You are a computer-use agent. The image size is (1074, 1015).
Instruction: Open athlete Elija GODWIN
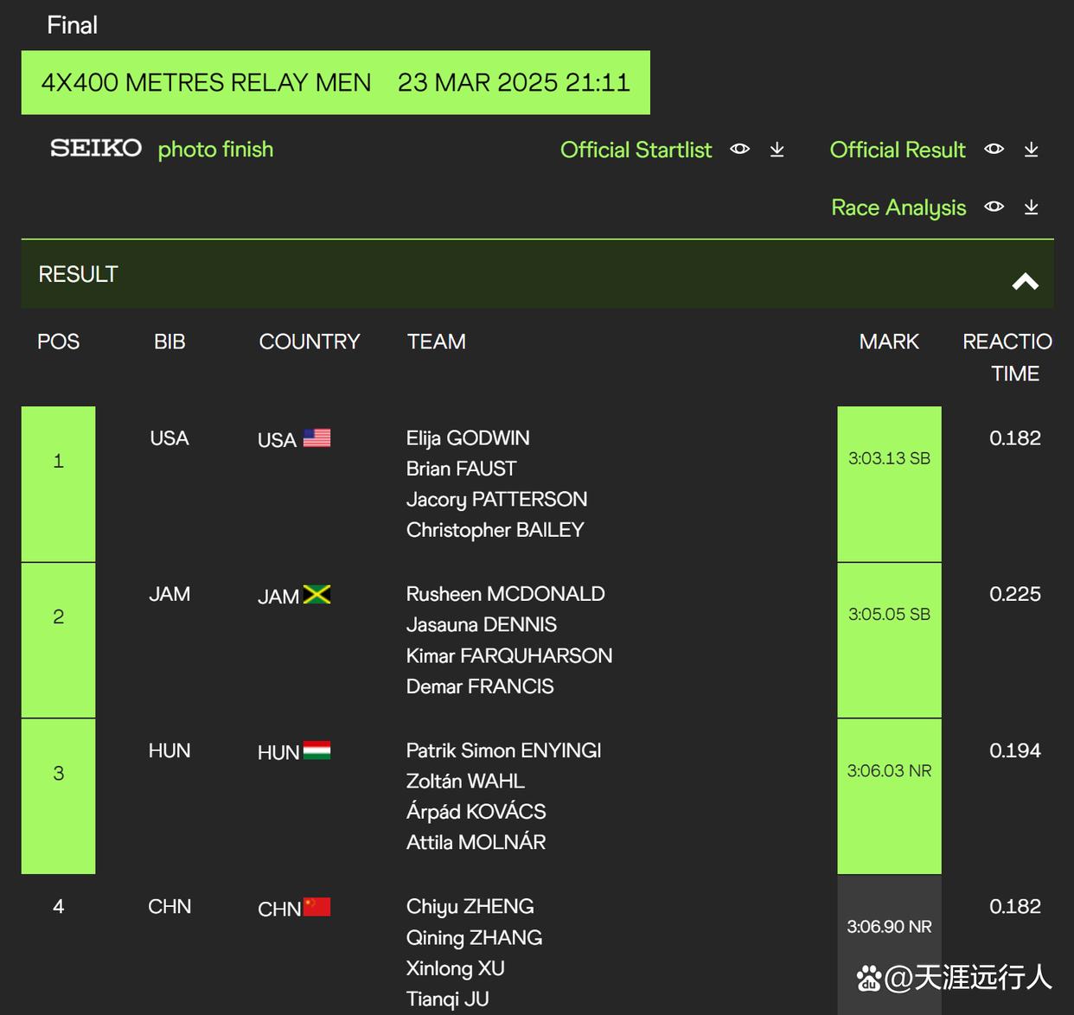tap(468, 438)
